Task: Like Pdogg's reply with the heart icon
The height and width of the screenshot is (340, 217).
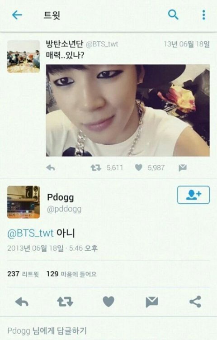Action: click(x=108, y=302)
